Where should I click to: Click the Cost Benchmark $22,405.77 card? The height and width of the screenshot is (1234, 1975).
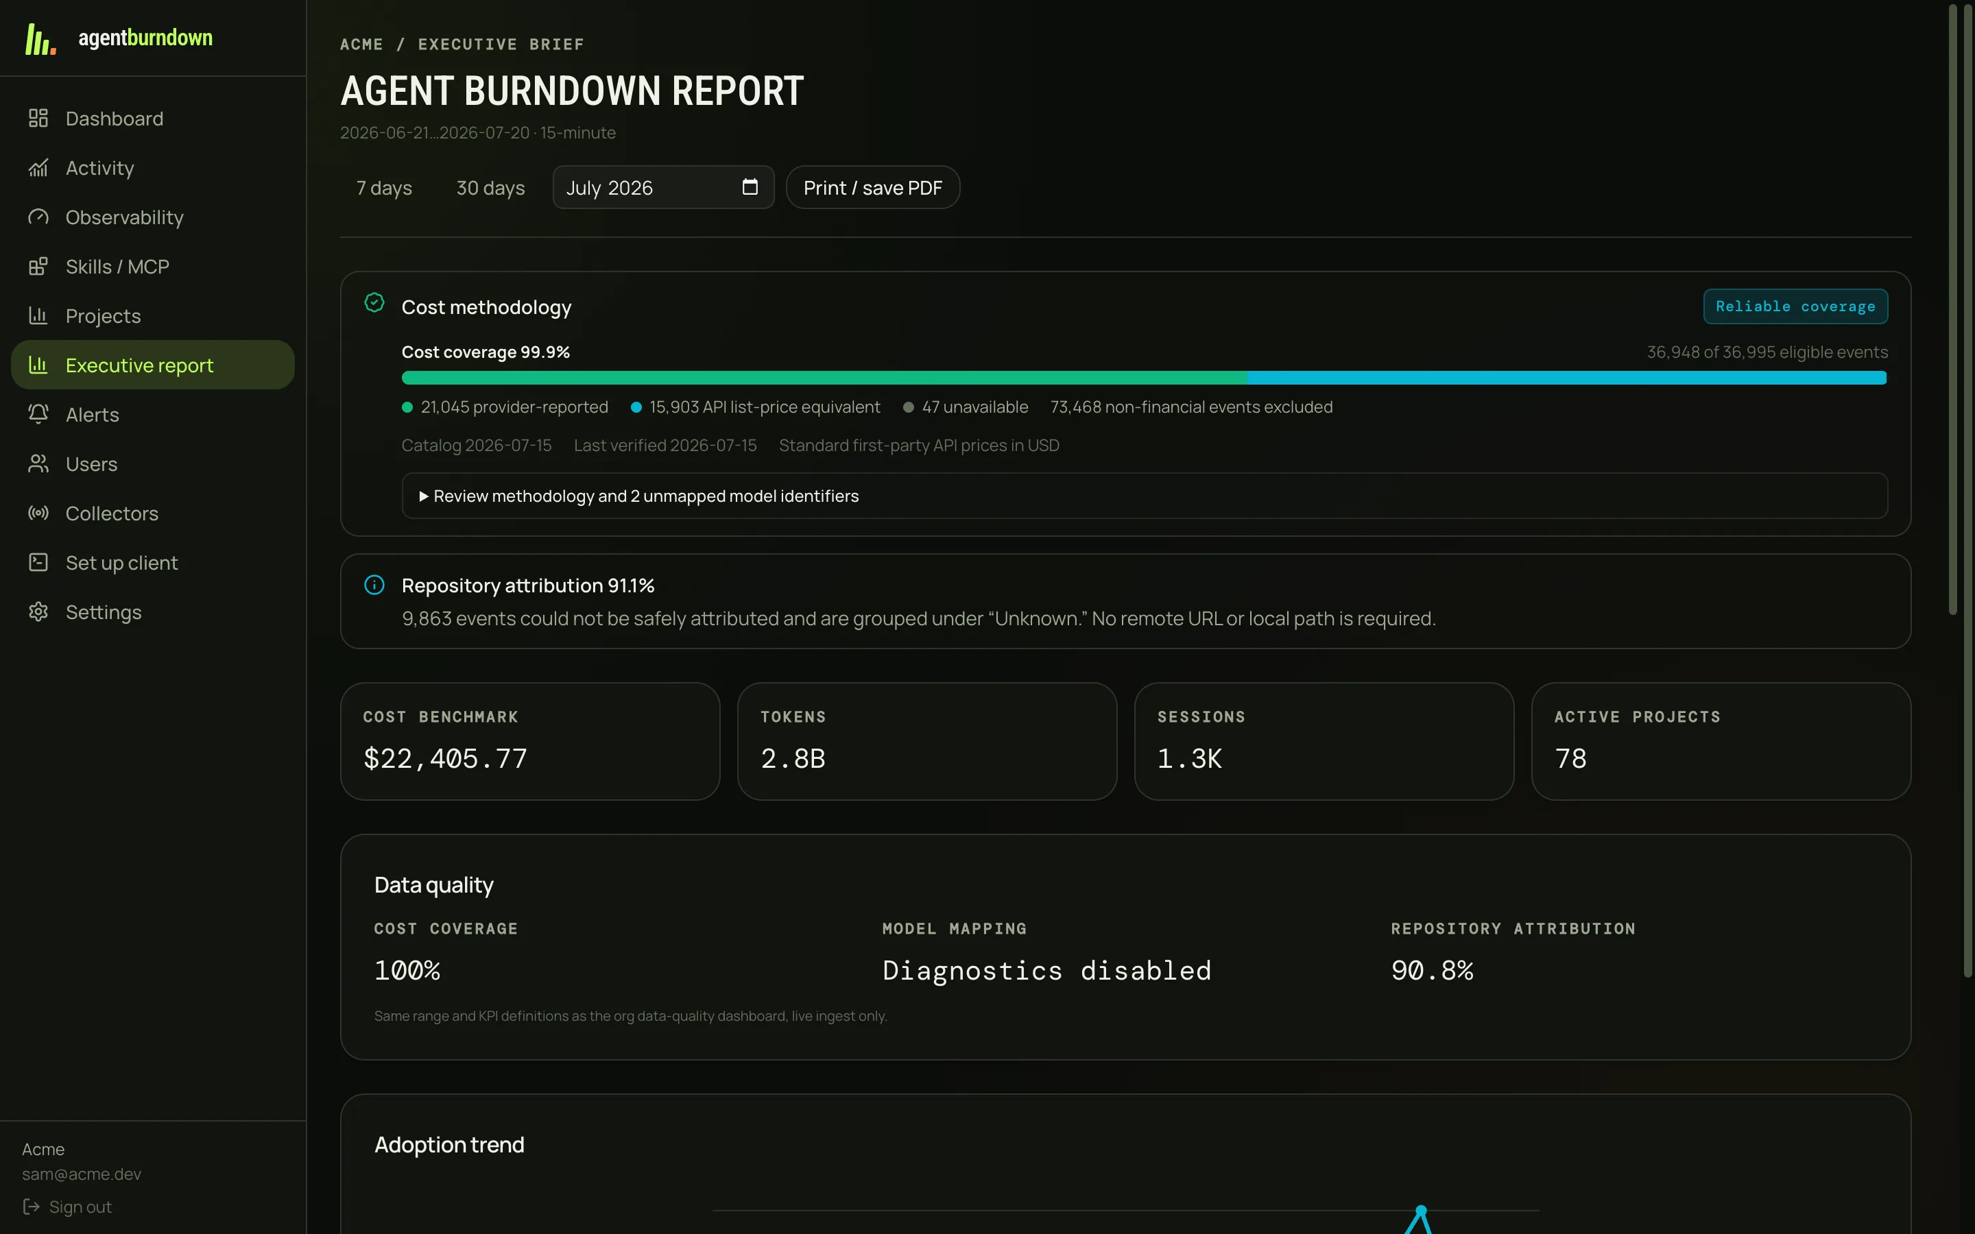coord(529,741)
